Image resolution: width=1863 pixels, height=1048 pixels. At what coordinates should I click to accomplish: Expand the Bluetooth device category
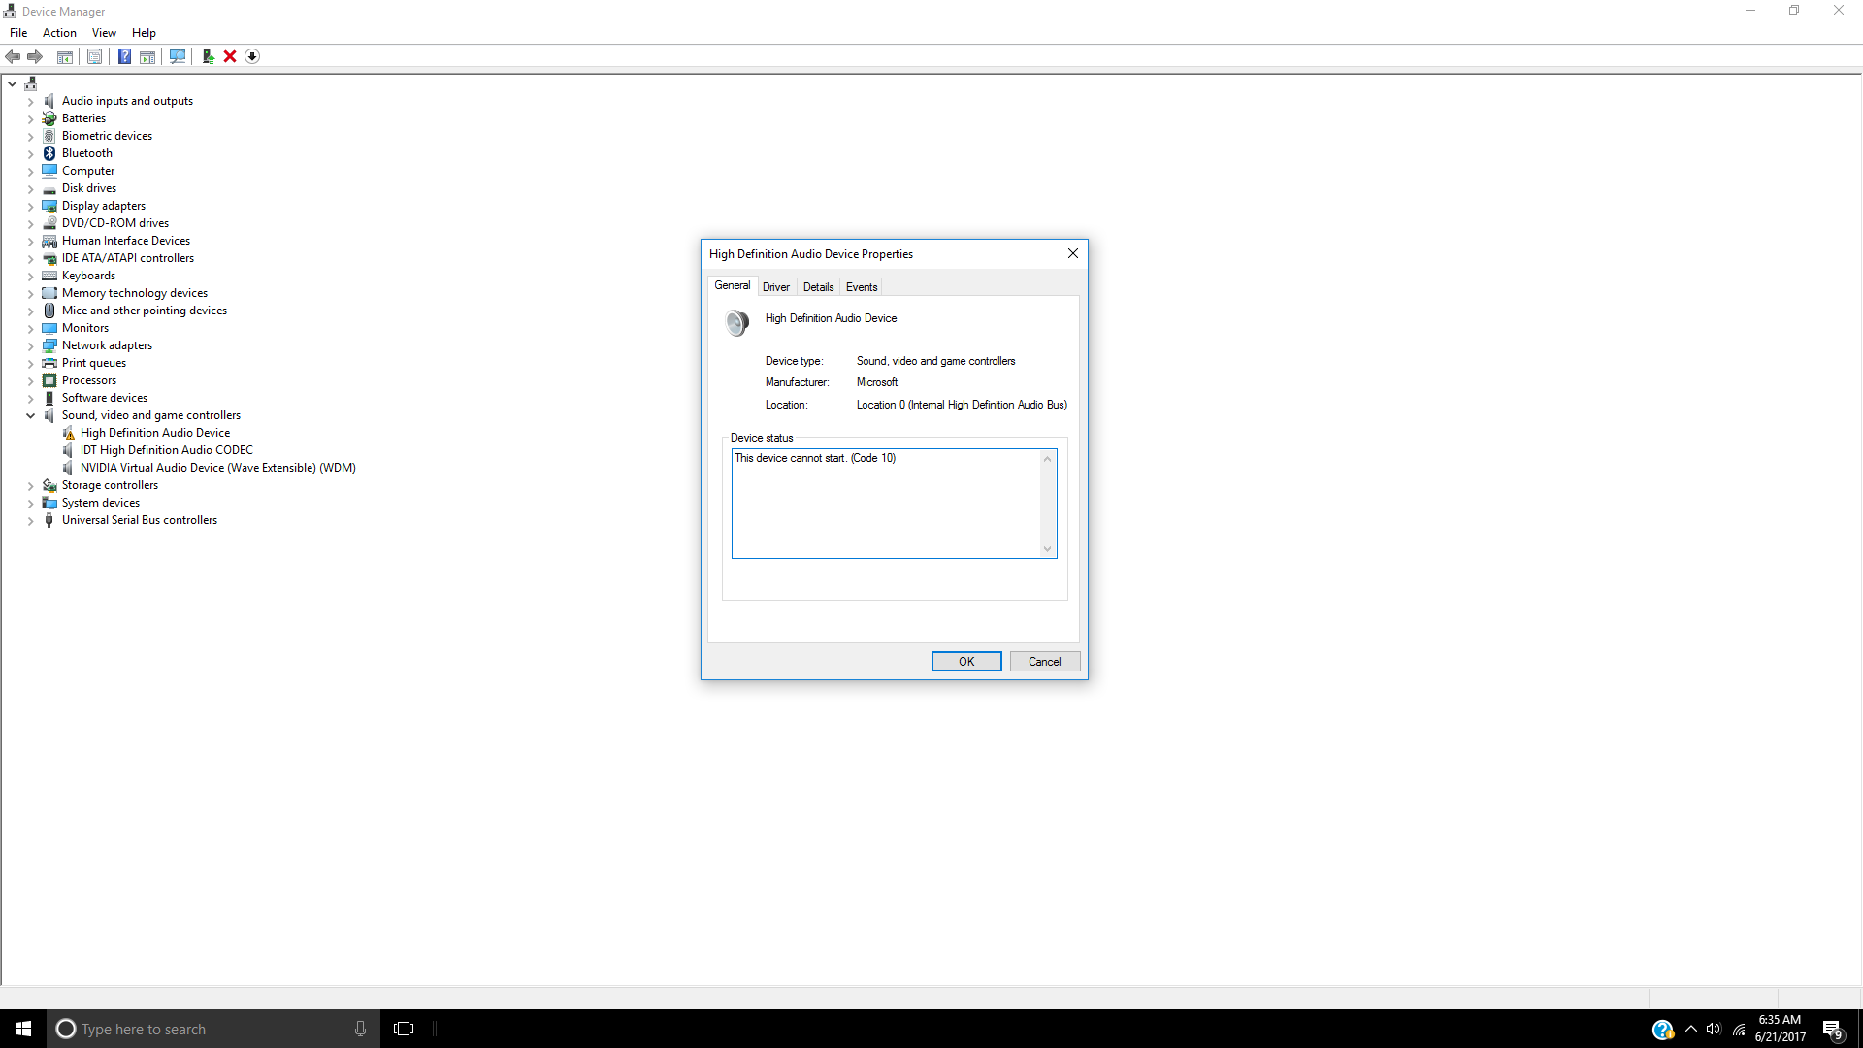coord(28,152)
